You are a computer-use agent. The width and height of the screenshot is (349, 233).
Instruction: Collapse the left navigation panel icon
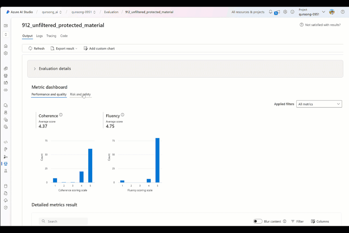coord(6,26)
